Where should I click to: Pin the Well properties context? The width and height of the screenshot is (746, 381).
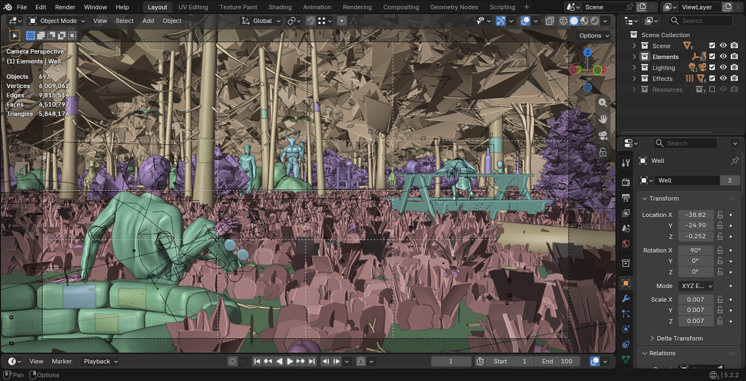click(735, 161)
